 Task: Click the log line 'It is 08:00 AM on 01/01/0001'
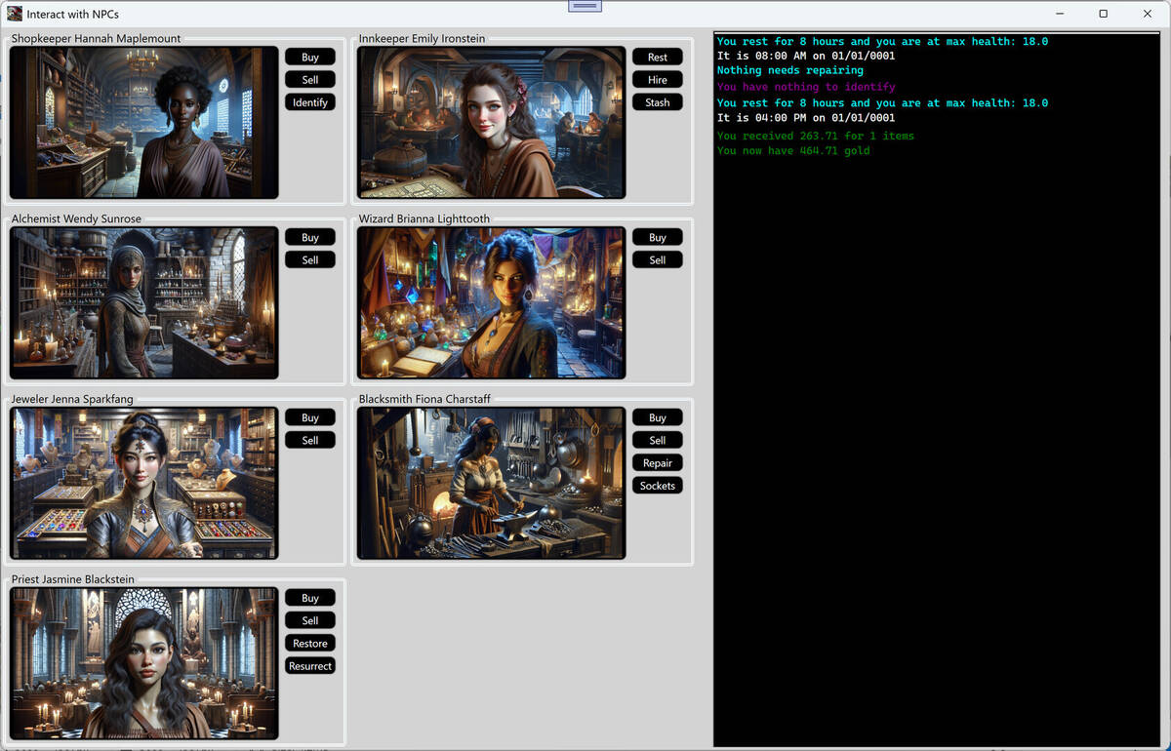pyautogui.click(x=806, y=57)
